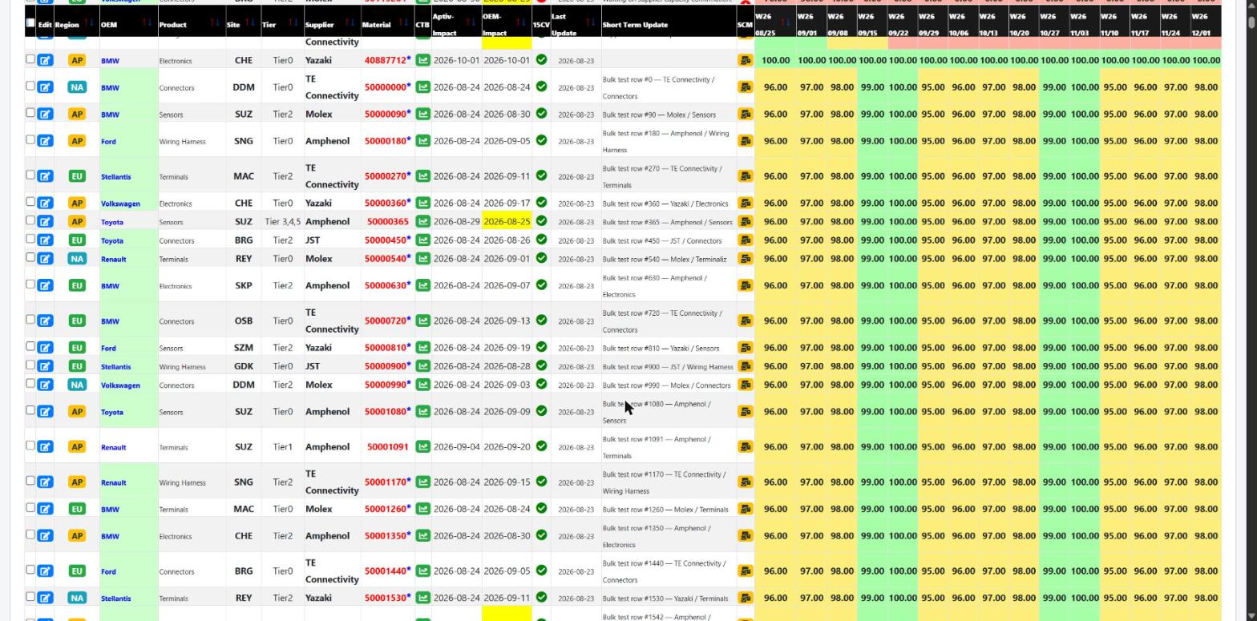1257x621 pixels.
Task: Sort by Product column arrows
Action: [x=214, y=22]
